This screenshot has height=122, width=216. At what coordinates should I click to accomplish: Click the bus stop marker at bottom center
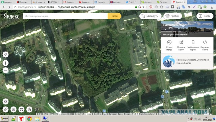[104, 111]
